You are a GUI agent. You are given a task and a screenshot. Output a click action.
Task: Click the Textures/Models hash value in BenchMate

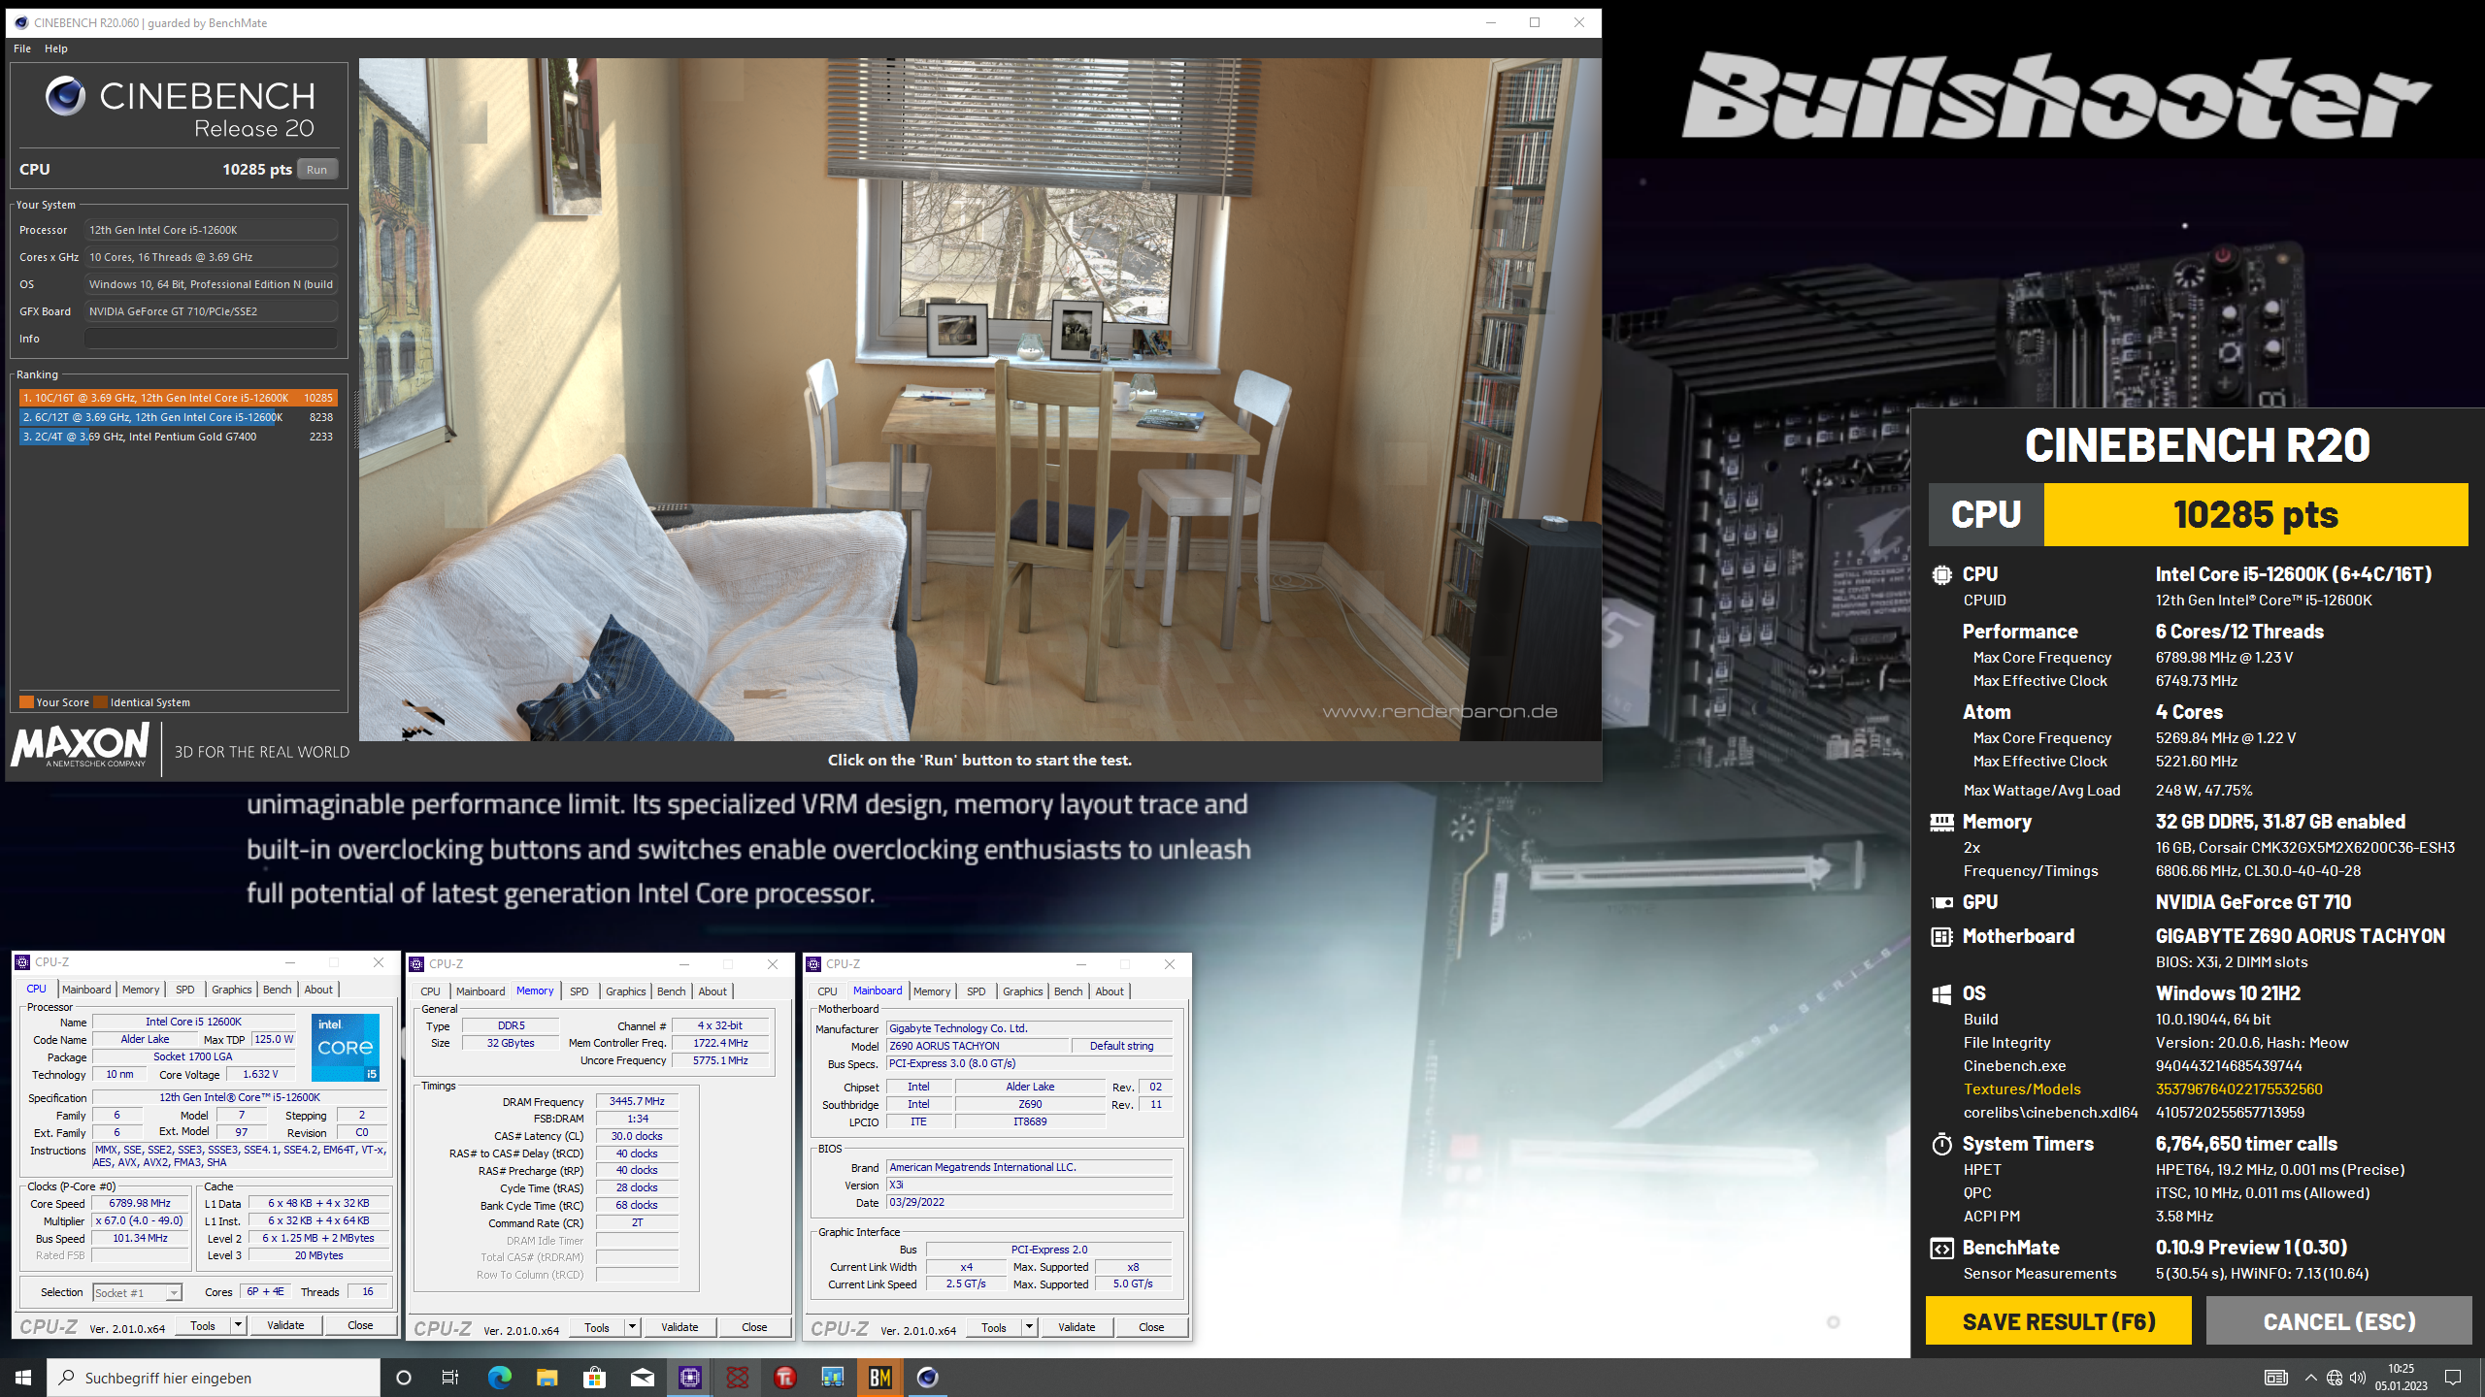(x=2238, y=1089)
